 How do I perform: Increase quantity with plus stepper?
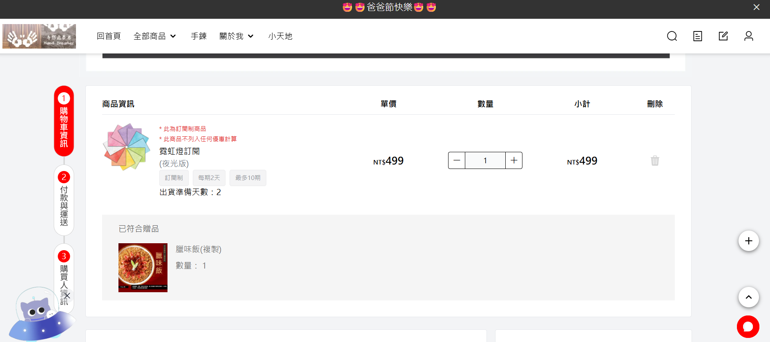coord(514,160)
